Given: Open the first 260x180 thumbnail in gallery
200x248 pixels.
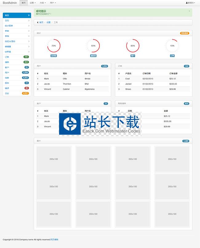Looking at the screenshot, I should pos(54,159).
